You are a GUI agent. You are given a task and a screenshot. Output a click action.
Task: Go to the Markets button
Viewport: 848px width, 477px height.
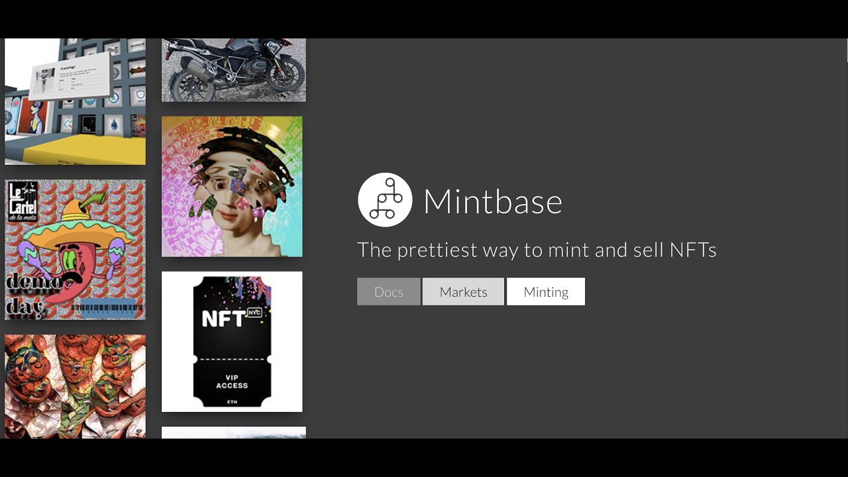tap(463, 291)
